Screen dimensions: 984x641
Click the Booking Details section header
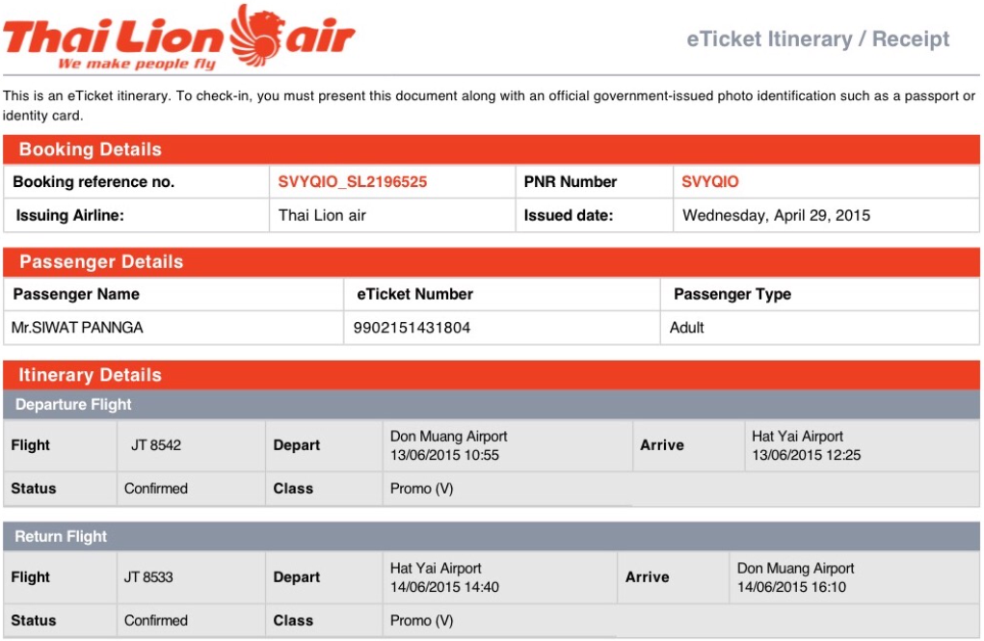(x=492, y=149)
